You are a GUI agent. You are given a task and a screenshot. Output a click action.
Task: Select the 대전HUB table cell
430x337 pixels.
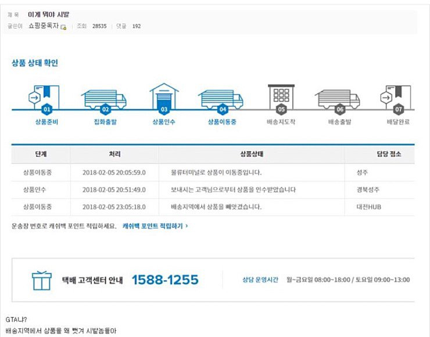click(369, 206)
